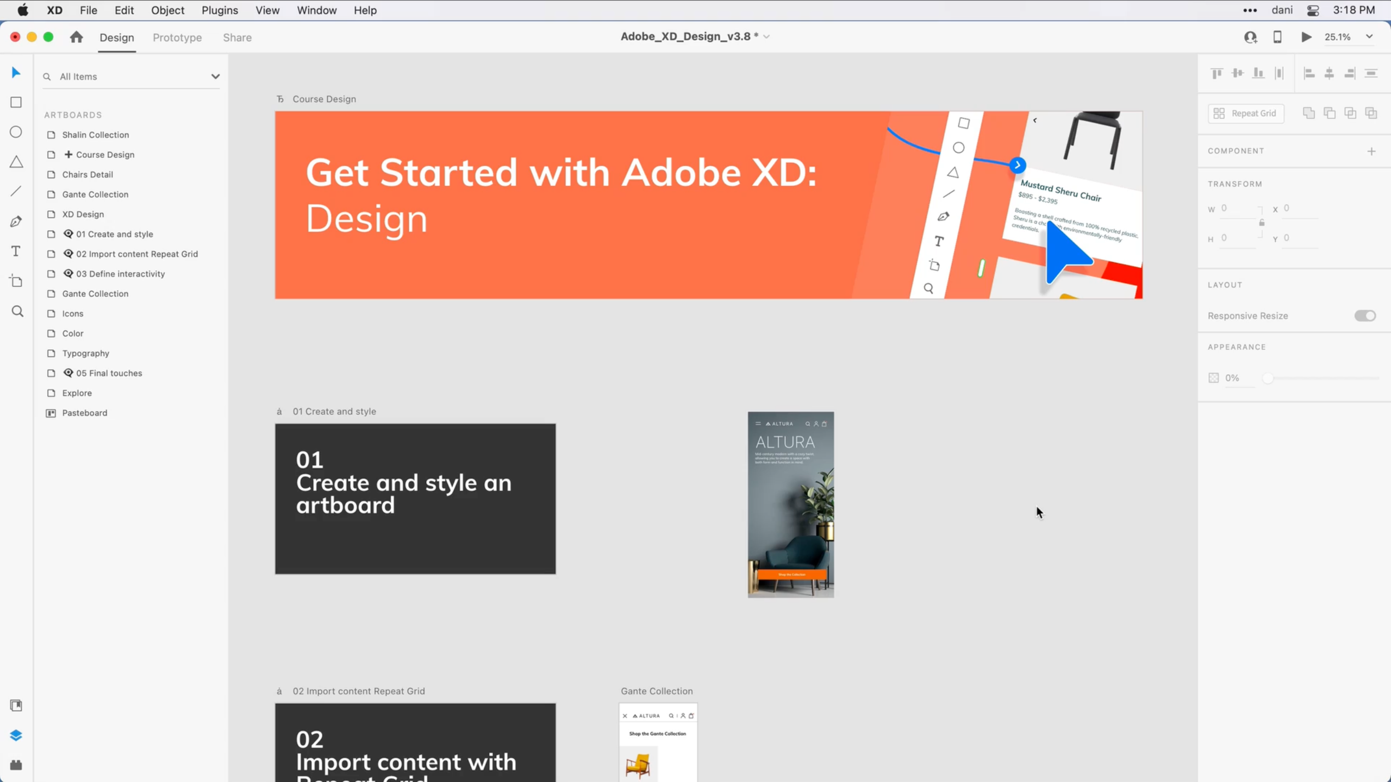This screenshot has width=1391, height=782.
Task: Click the Align Top icon
Action: [x=1217, y=73]
